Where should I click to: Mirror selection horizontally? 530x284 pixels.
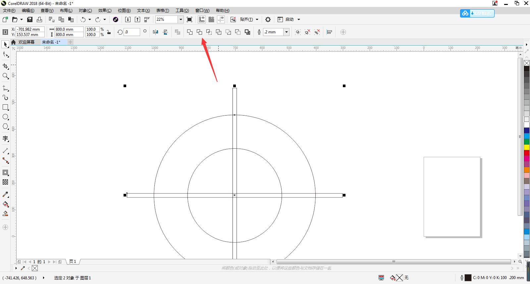tap(156, 32)
